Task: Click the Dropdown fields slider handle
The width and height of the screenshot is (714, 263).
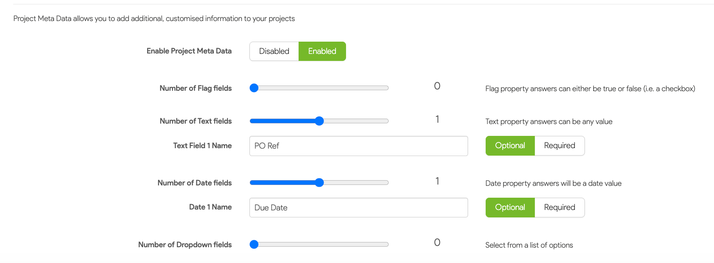Action: (x=254, y=245)
